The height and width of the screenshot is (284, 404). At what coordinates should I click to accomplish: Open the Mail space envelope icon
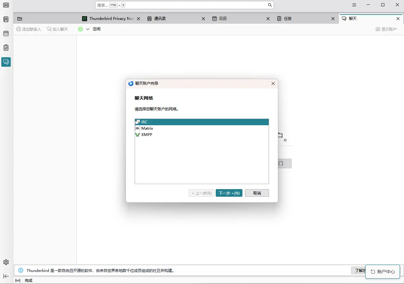[6, 5]
